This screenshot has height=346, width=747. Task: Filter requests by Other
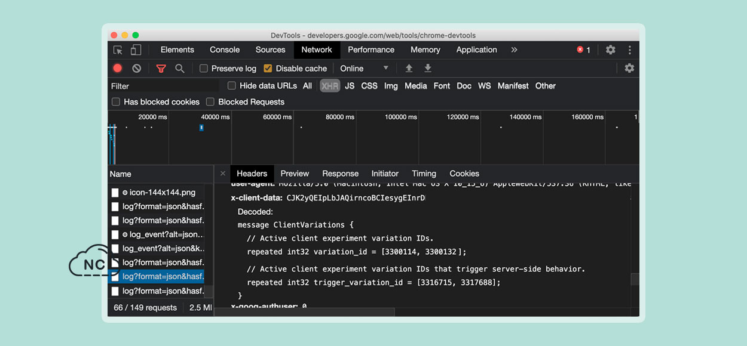point(546,86)
